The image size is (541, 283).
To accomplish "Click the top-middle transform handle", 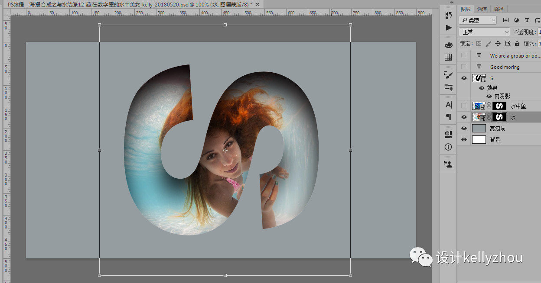I will [225, 25].
